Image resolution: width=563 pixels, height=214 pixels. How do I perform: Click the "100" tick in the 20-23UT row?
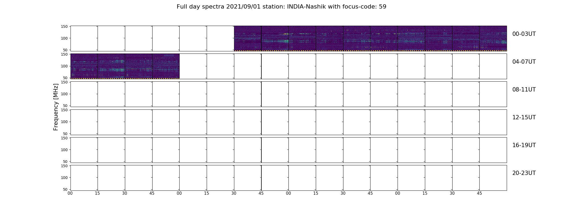(64, 178)
